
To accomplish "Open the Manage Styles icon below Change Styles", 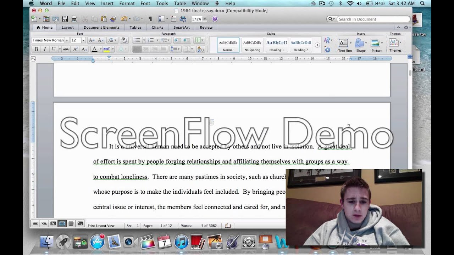I will pyautogui.click(x=327, y=50).
